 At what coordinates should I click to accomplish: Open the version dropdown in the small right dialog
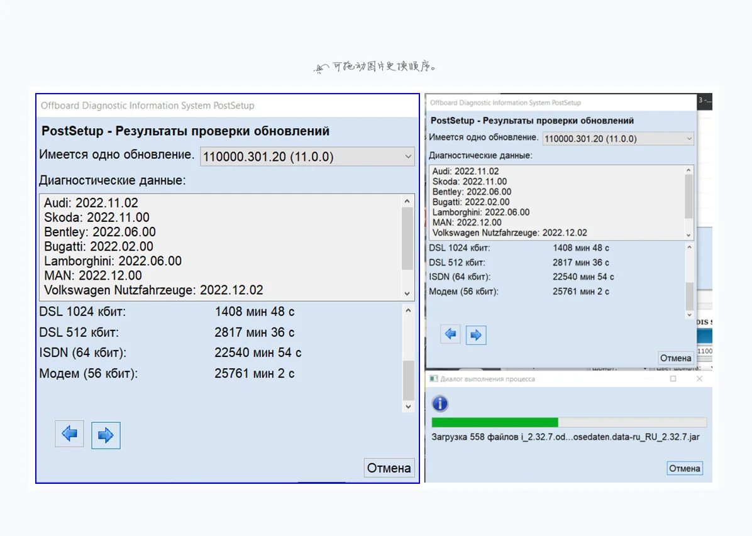619,138
